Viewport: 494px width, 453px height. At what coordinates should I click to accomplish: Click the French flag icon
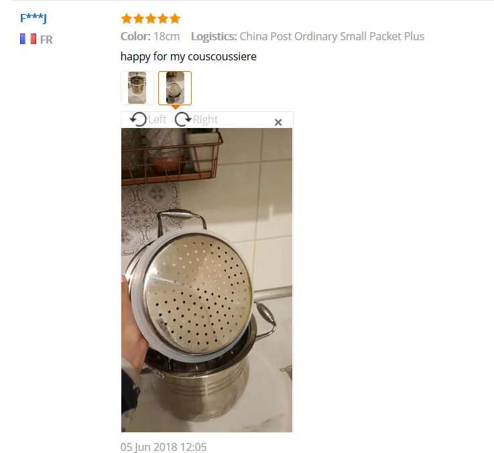coord(28,39)
